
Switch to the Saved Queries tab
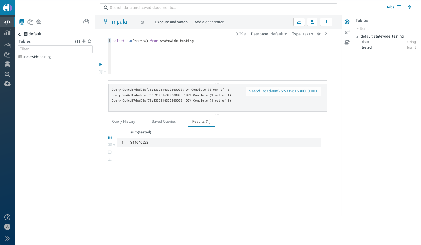(x=164, y=121)
